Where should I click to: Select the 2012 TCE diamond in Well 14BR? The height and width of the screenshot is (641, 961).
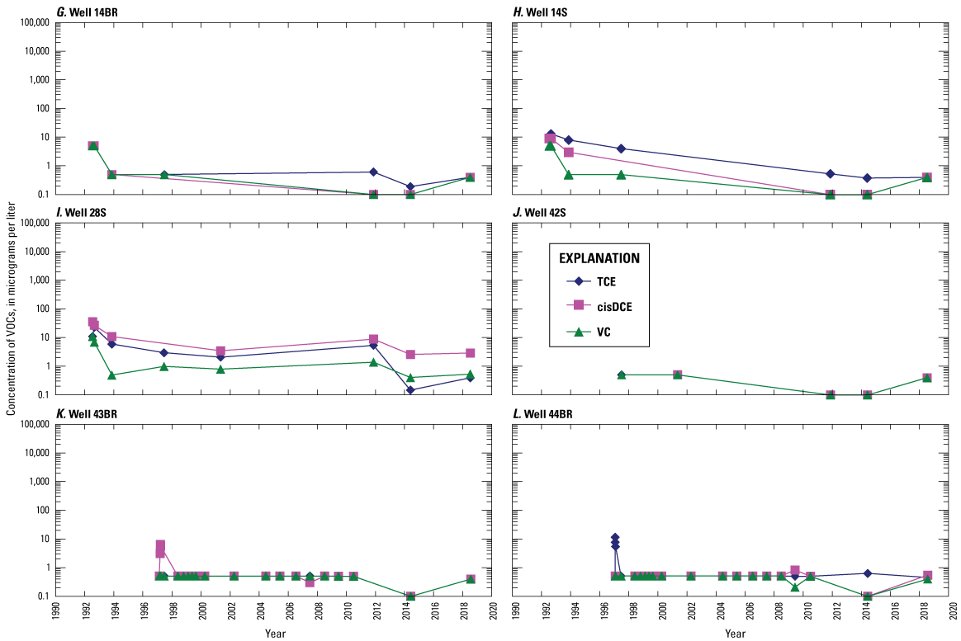(373, 172)
